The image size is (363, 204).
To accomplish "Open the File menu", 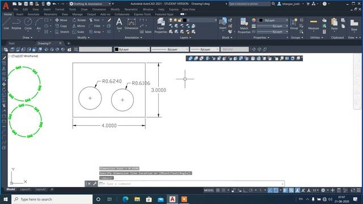I will pyautogui.click(x=16, y=10).
